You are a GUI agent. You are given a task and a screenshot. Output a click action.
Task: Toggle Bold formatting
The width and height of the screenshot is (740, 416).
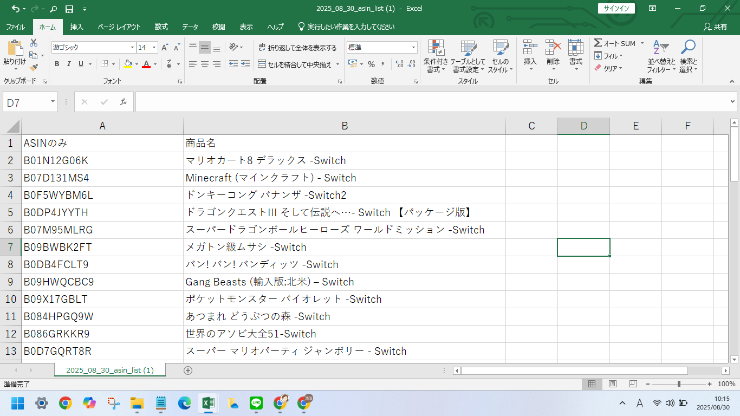[57, 64]
